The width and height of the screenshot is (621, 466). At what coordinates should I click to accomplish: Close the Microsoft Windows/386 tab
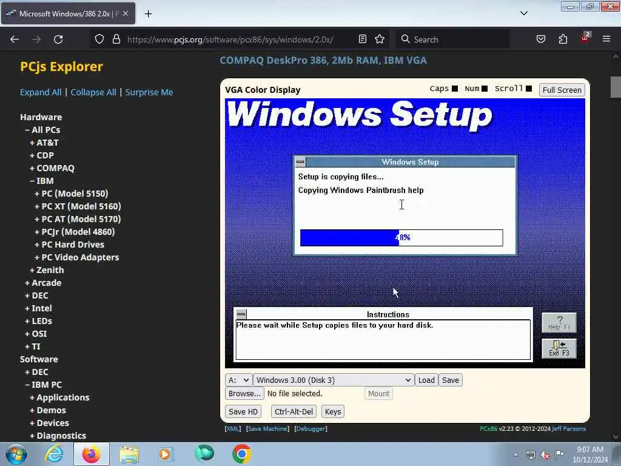tap(125, 13)
